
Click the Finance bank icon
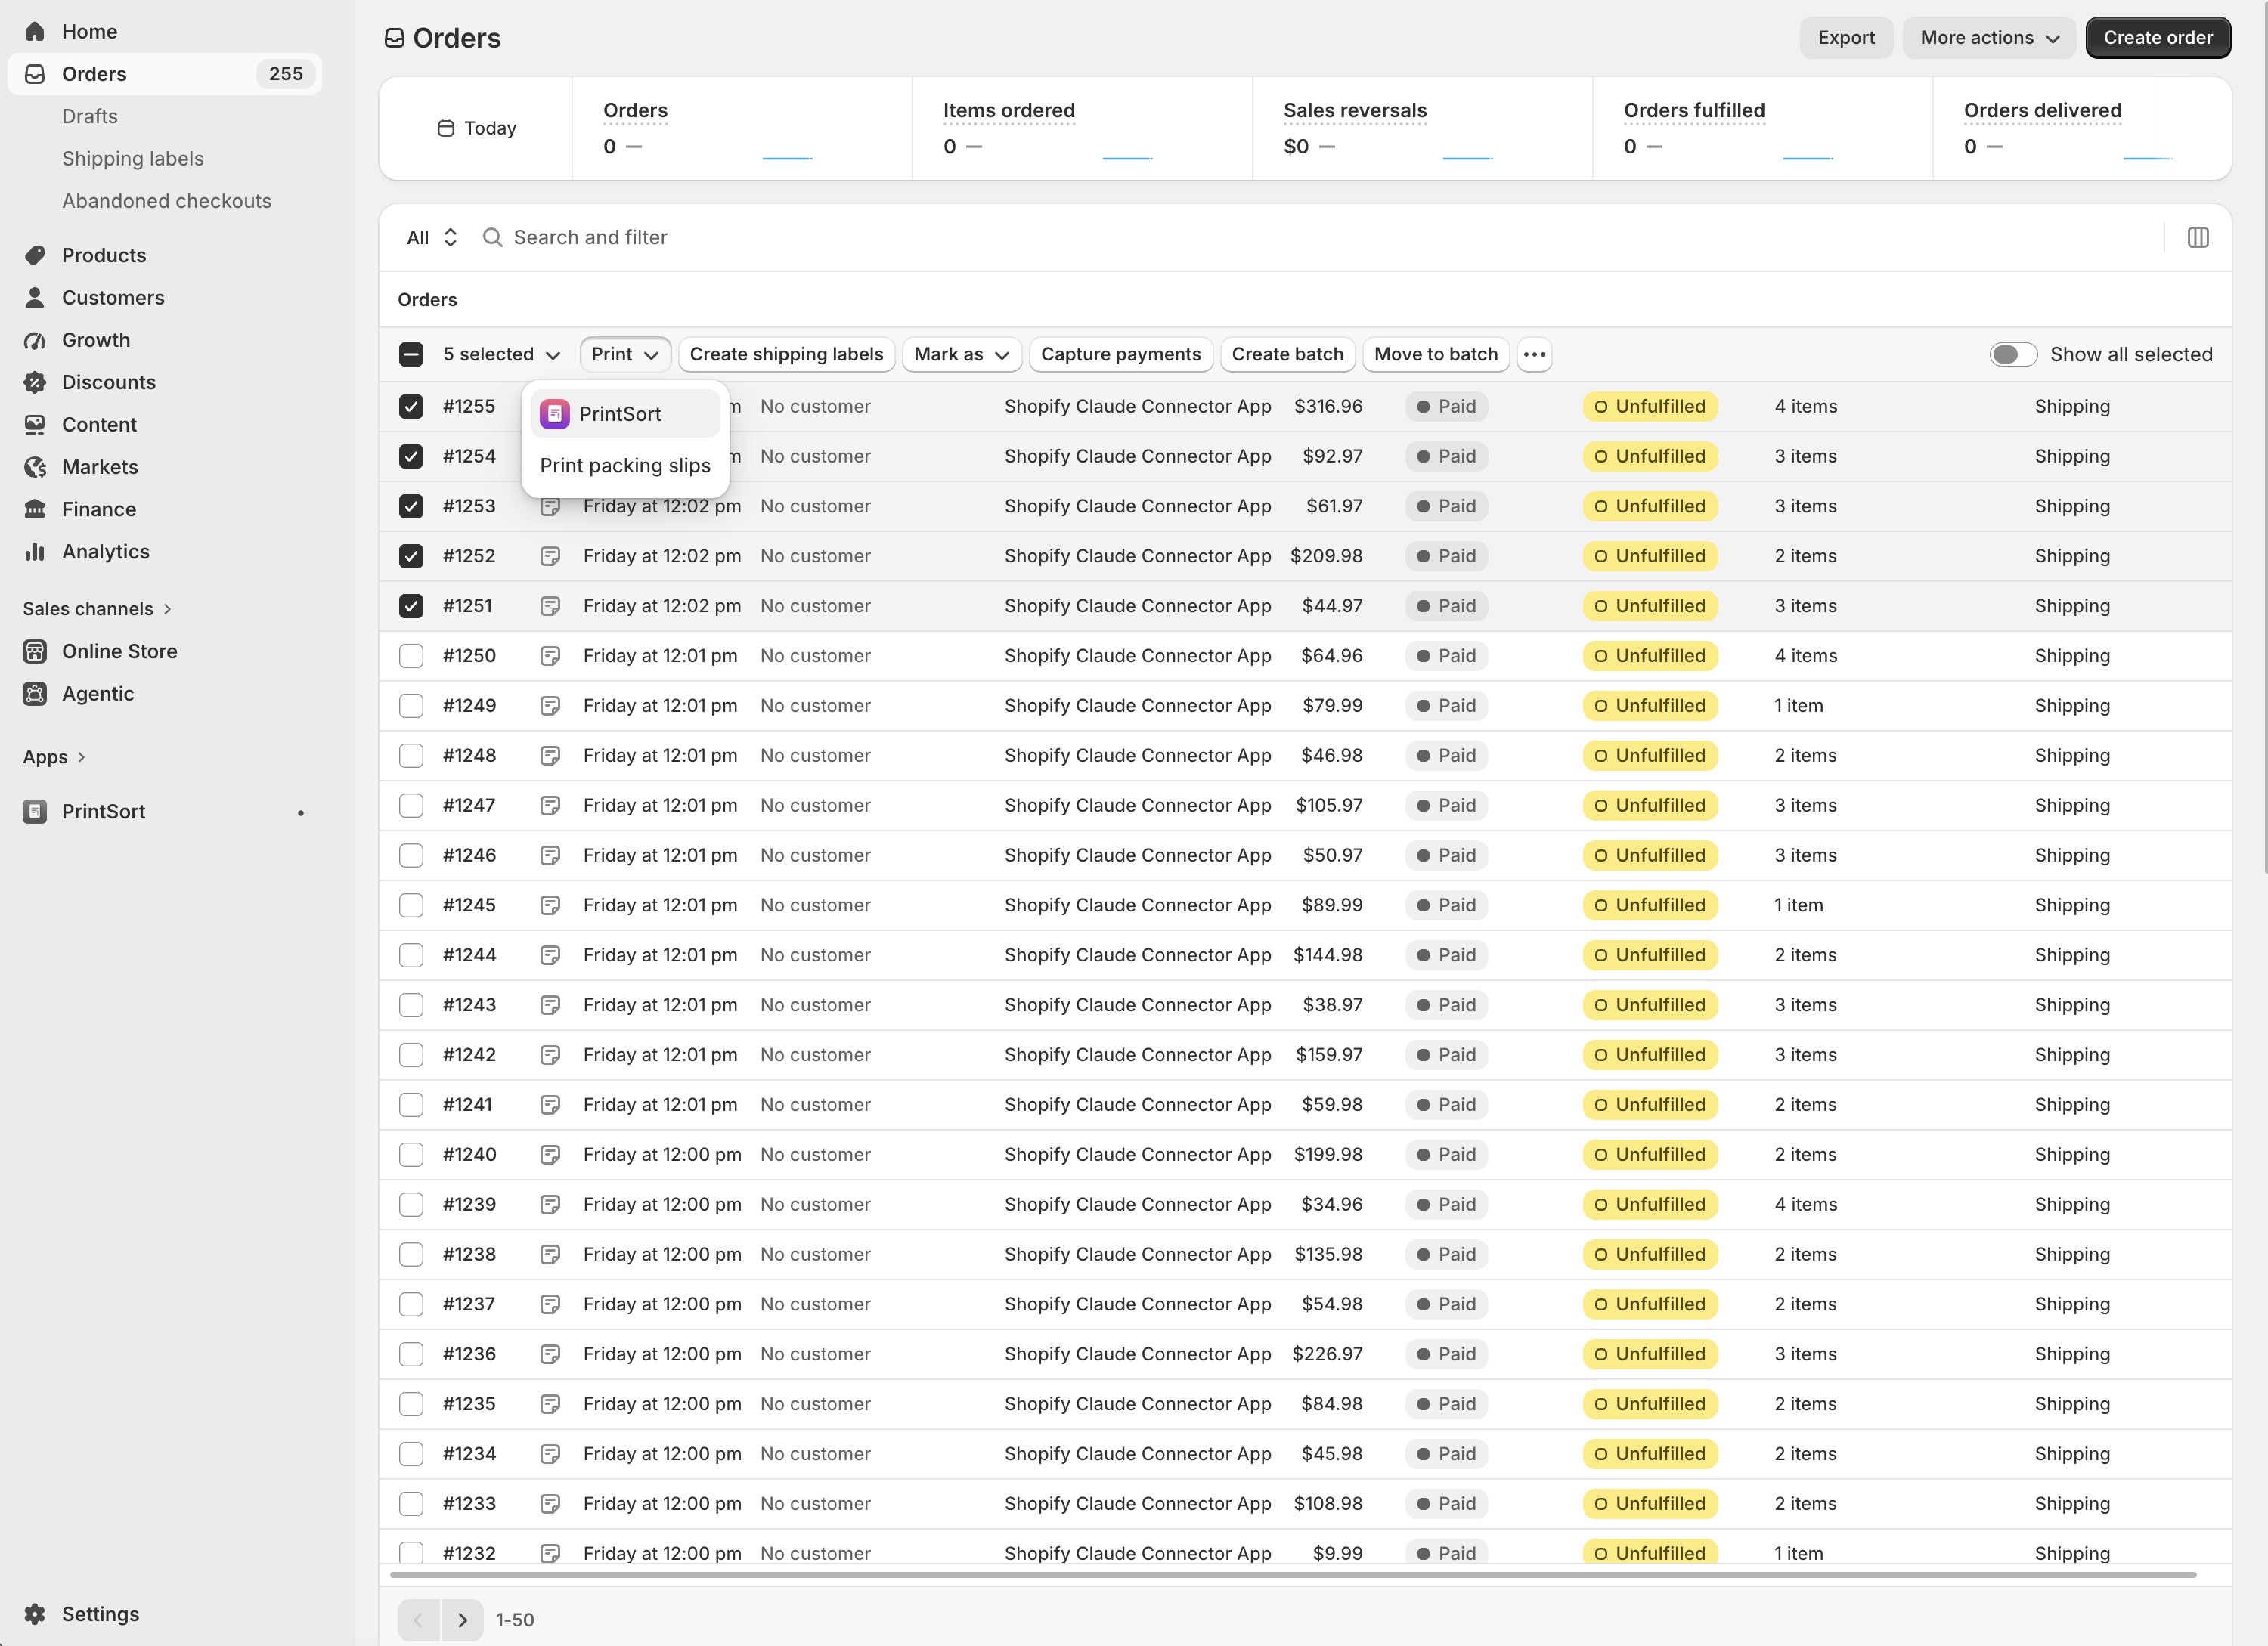[x=35, y=509]
